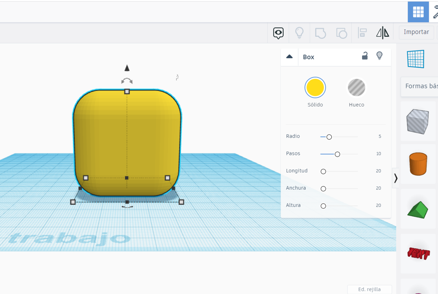Image resolution: width=438 pixels, height=294 pixels.
Task: Click the Pasos slider handle
Action: 337,154
